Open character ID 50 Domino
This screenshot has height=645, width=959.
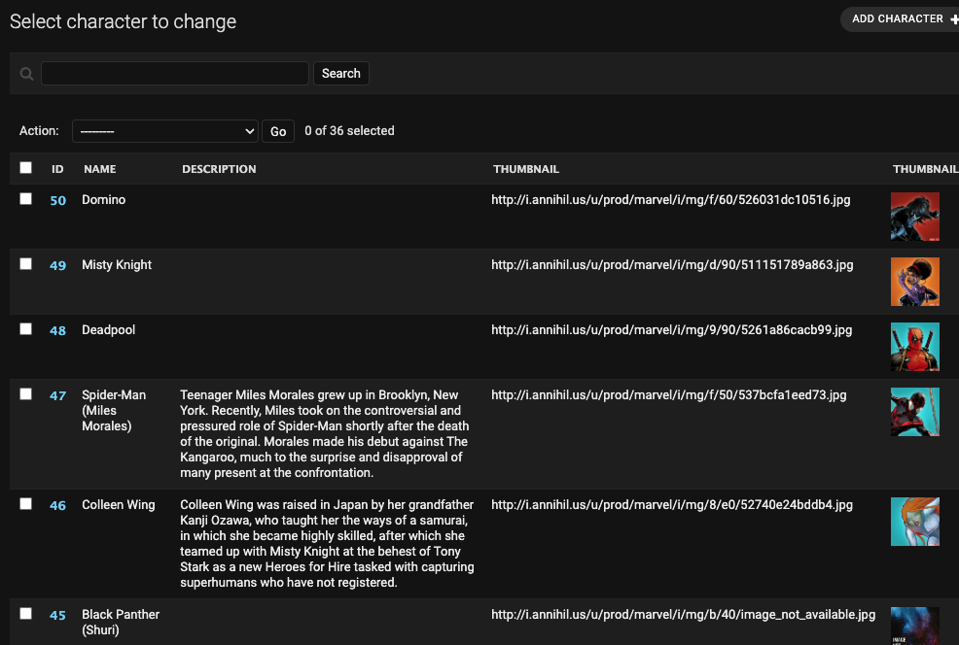57,200
